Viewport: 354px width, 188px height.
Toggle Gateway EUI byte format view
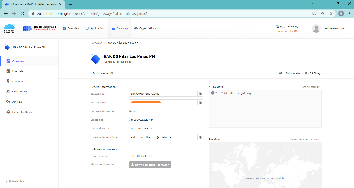[195, 103]
